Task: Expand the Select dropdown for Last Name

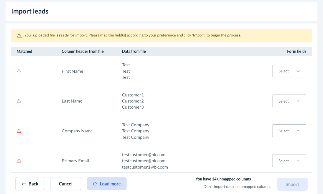Action: click(x=289, y=101)
